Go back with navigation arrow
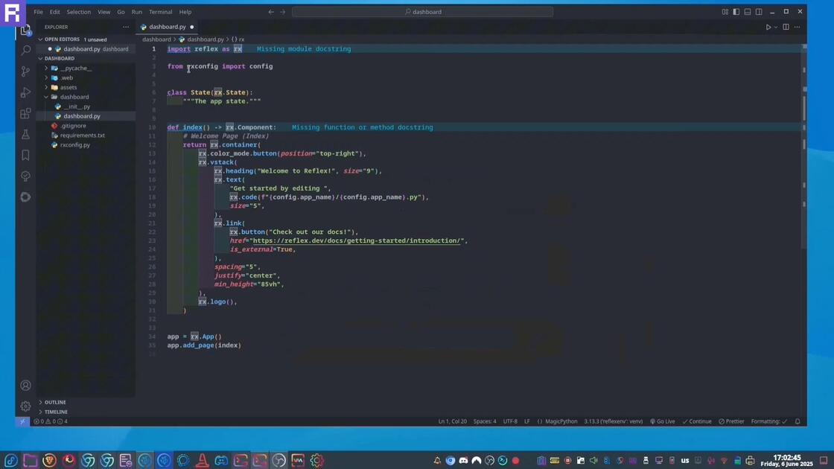 coord(271,12)
